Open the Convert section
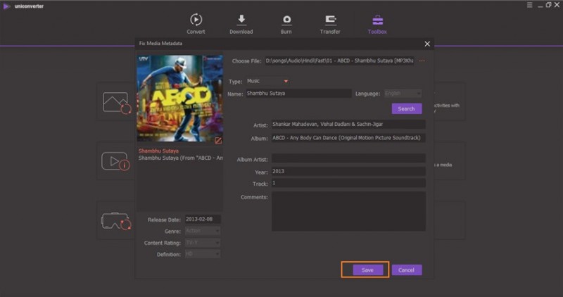 196,24
